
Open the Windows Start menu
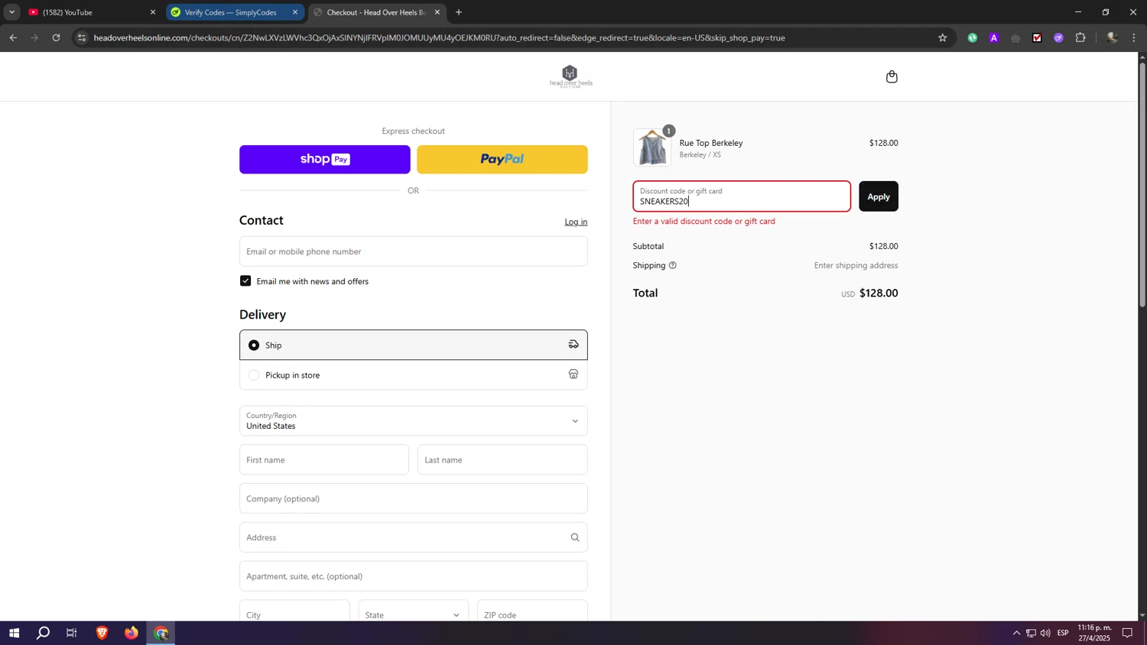14,633
